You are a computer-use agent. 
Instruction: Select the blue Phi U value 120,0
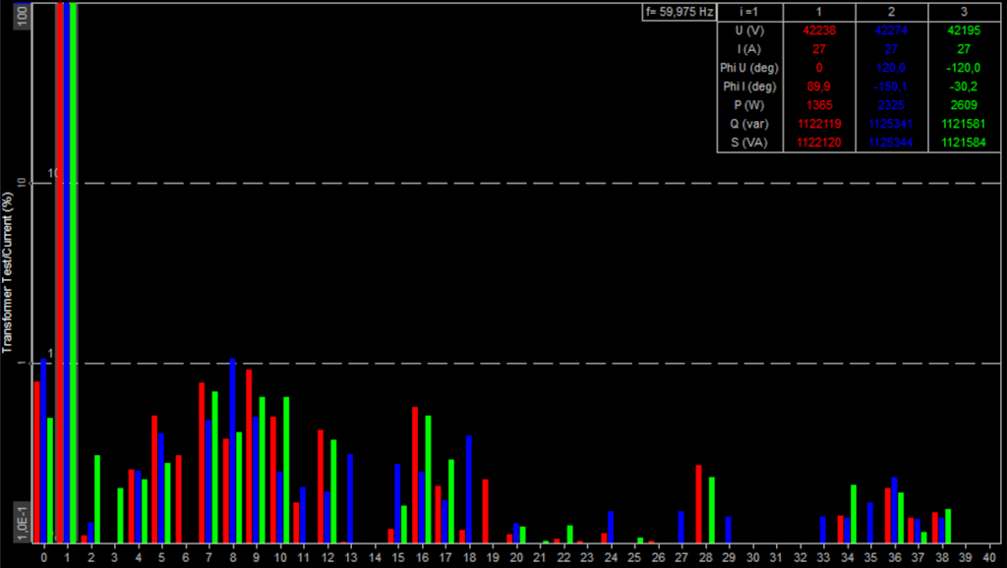[891, 68]
